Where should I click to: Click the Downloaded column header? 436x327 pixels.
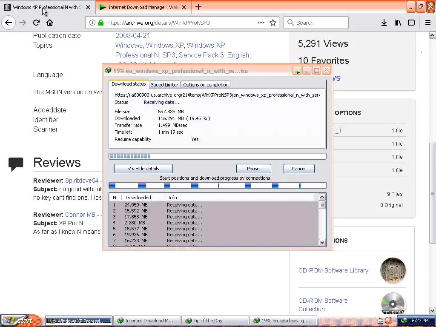[x=143, y=198]
